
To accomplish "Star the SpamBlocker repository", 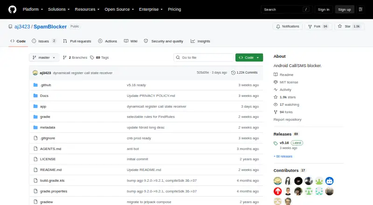I will point(349,27).
